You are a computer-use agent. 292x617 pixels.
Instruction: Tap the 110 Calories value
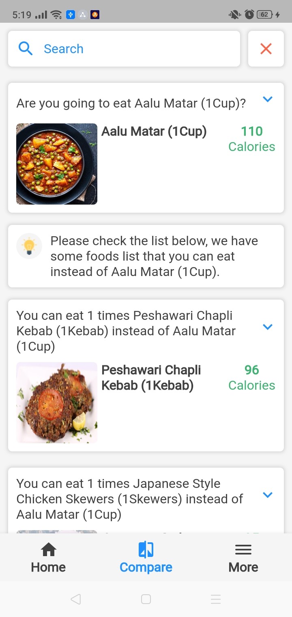251,139
